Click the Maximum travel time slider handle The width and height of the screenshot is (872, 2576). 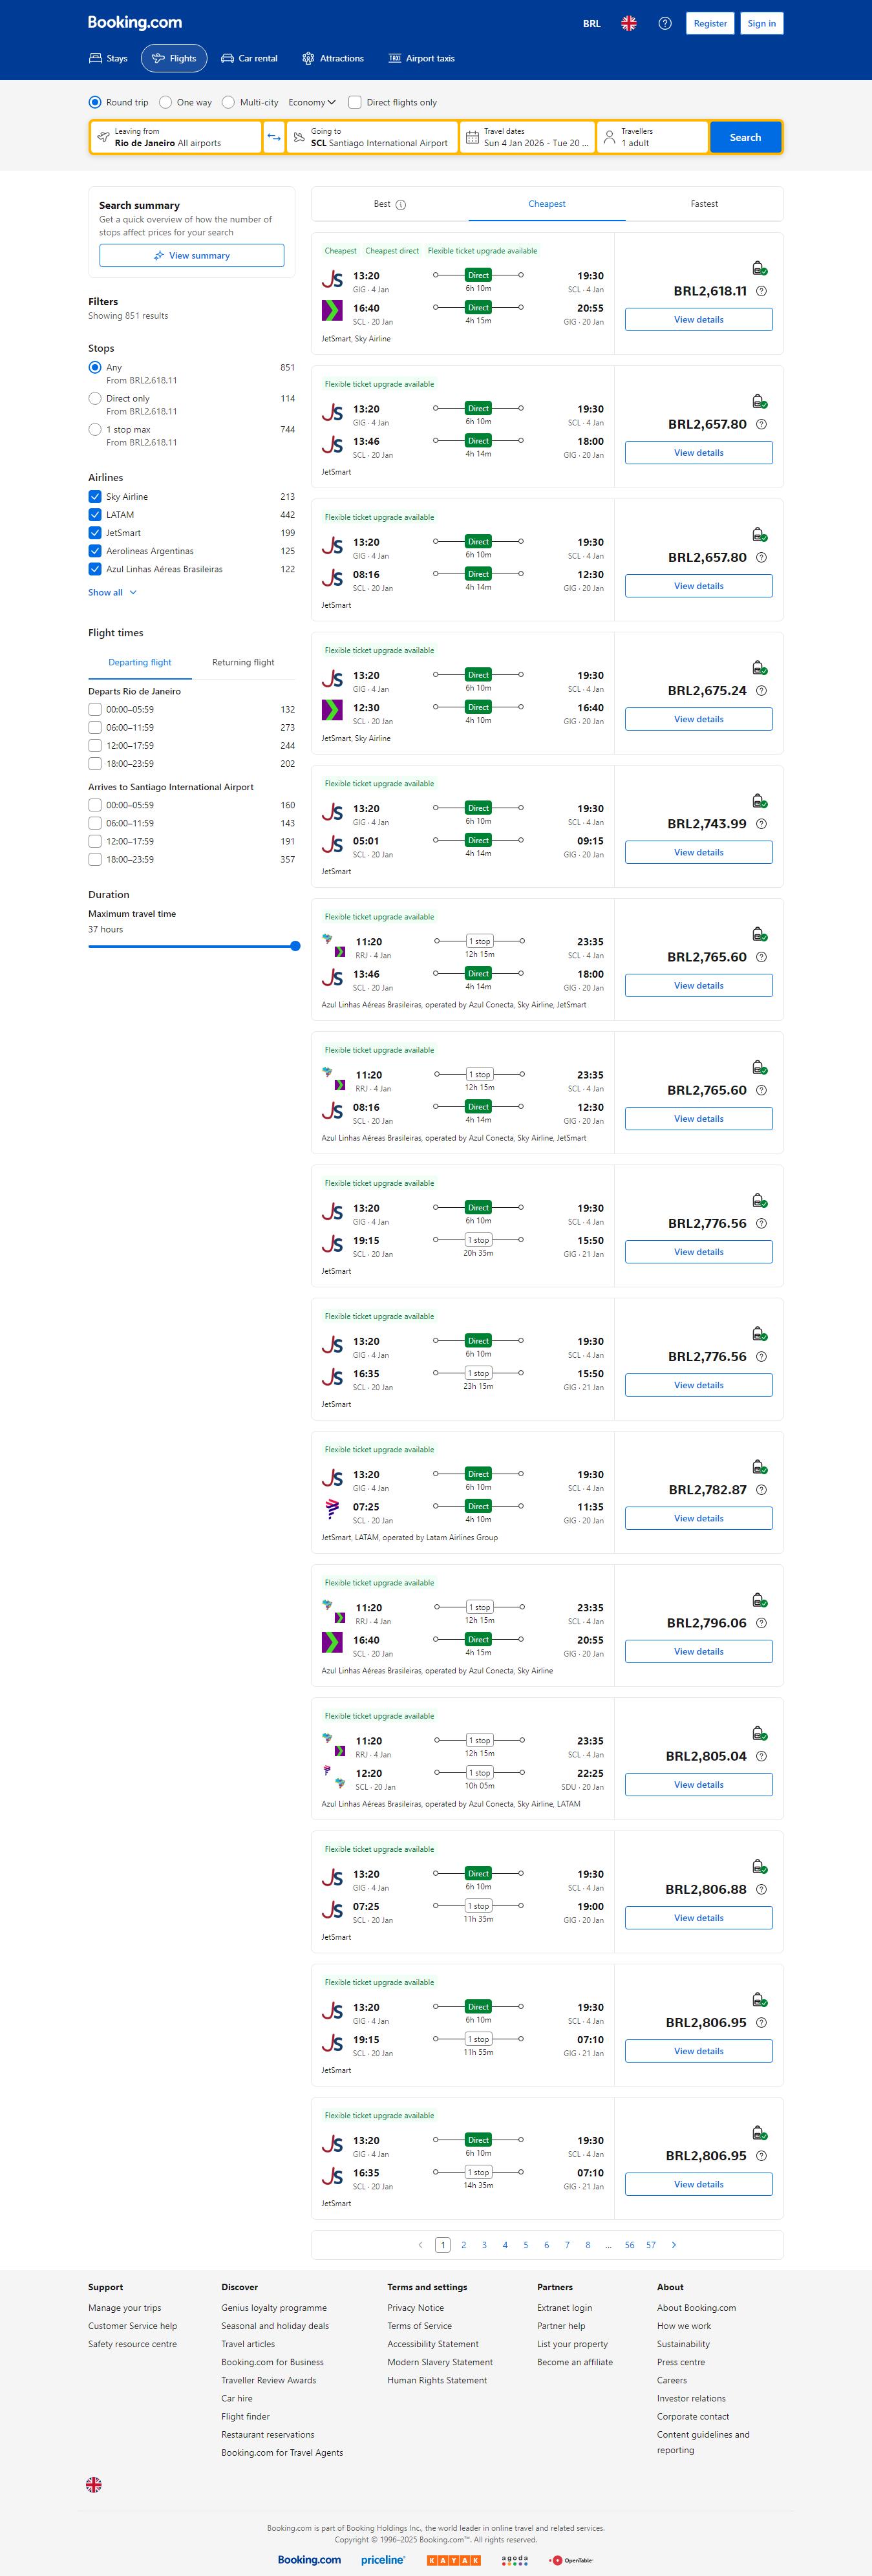point(295,946)
